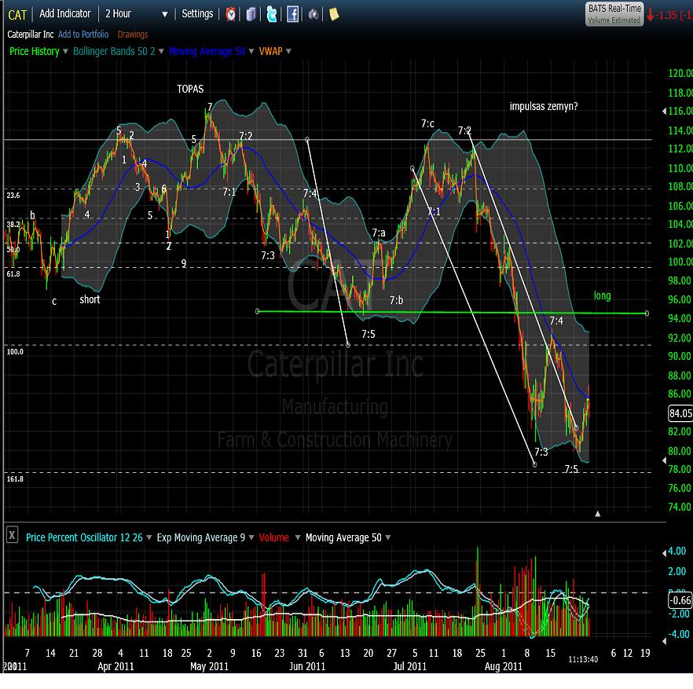The image size is (693, 689).
Task: Expand the Volume dropdown arrow
Action: tap(298, 537)
